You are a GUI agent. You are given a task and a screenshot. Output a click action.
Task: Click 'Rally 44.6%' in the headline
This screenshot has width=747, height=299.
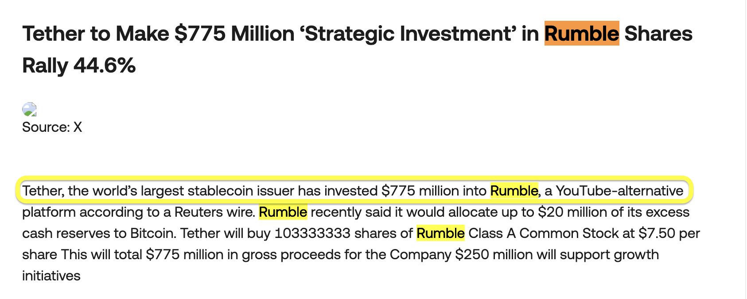79,66
